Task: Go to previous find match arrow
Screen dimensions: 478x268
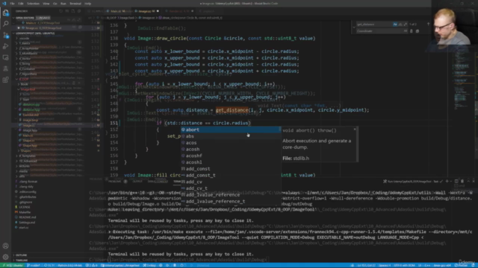Action: click(x=428, y=24)
